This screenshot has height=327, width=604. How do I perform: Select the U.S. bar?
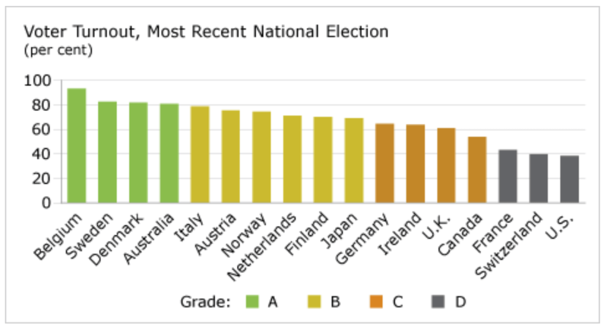[x=570, y=179]
